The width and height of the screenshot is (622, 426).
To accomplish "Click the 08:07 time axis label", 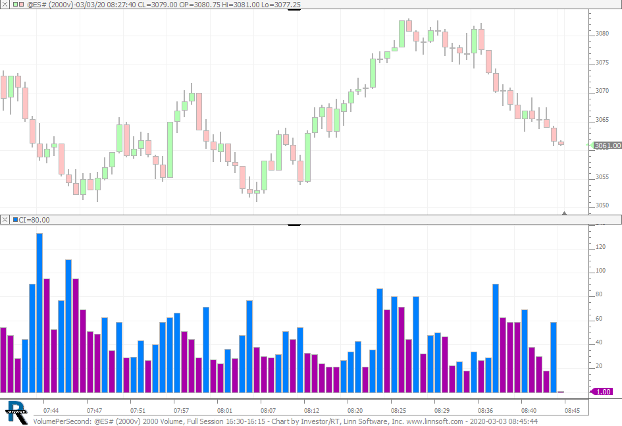I will [x=268, y=411].
